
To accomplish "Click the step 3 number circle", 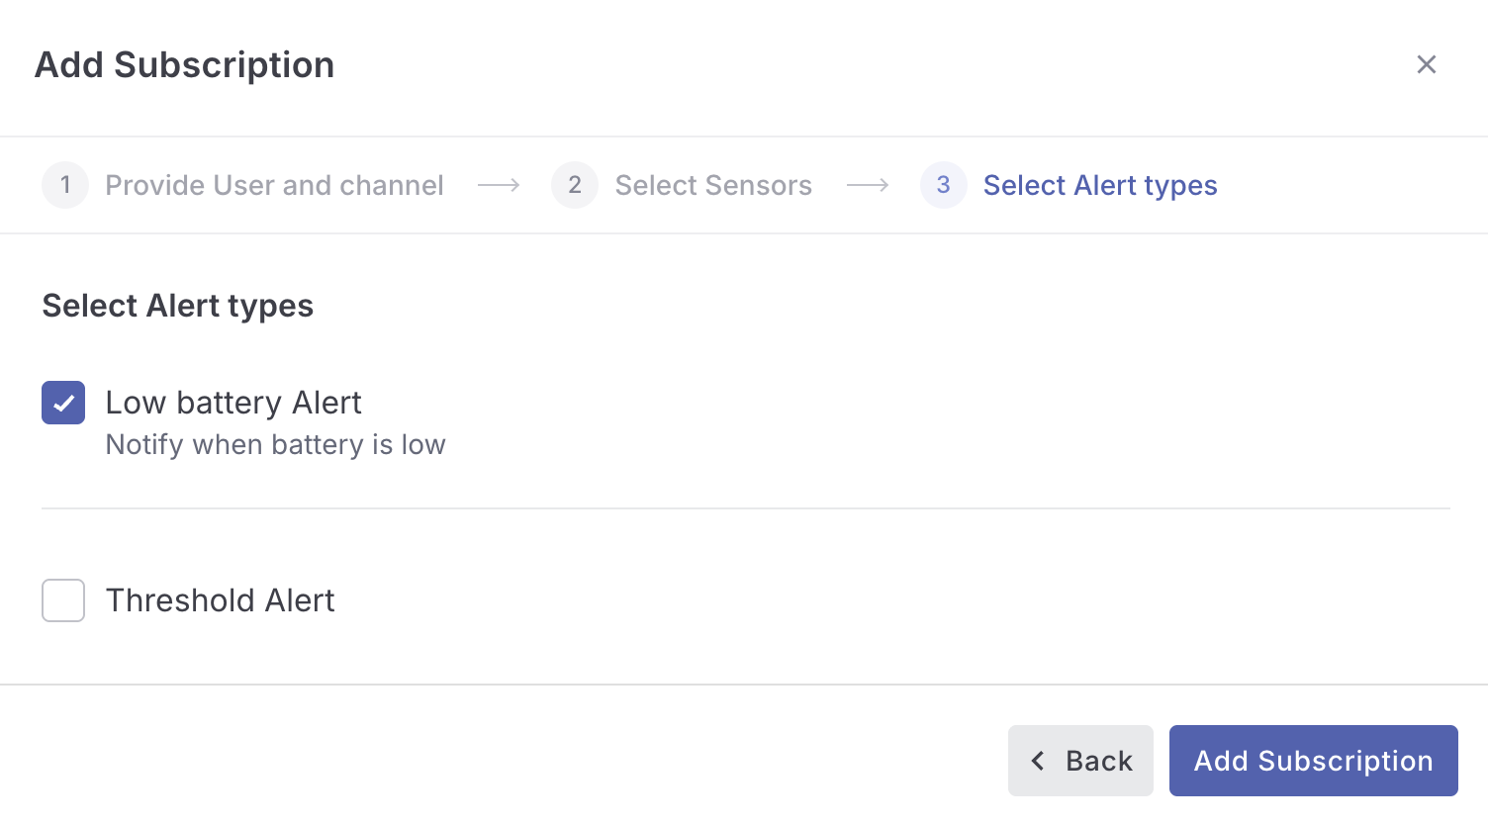I will pos(943,185).
